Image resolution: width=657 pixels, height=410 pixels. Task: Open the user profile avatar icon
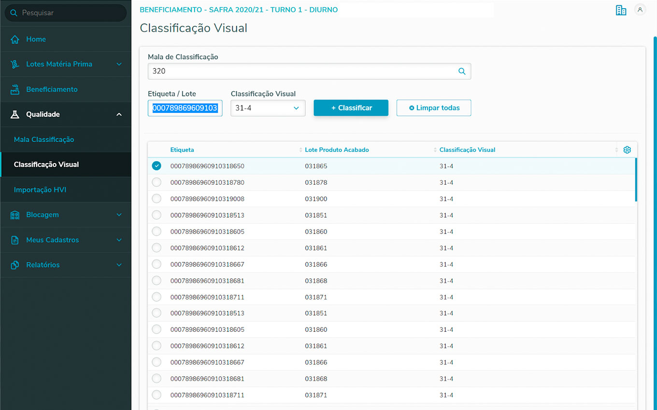640,10
